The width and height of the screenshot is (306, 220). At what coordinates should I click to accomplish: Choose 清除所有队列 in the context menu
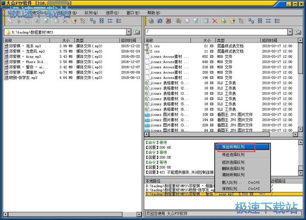tap(242, 175)
